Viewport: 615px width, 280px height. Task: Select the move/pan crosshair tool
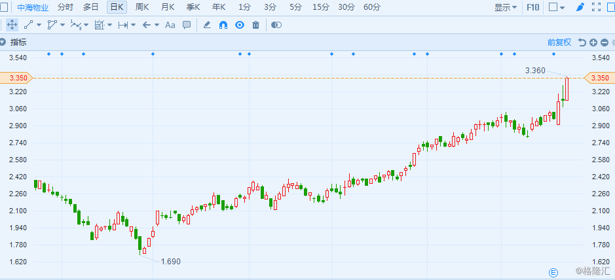pyautogui.click(x=12, y=25)
